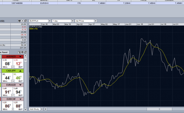Viewport: 184px width, 113px height.
Task: Click account value 23,73
Action: 19,37
